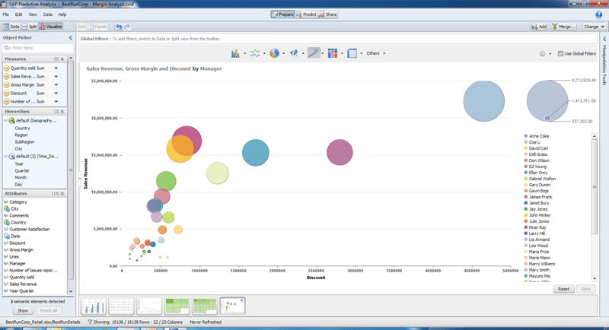Select the pie chart type icon
This screenshot has height=330, width=609.
point(274,53)
